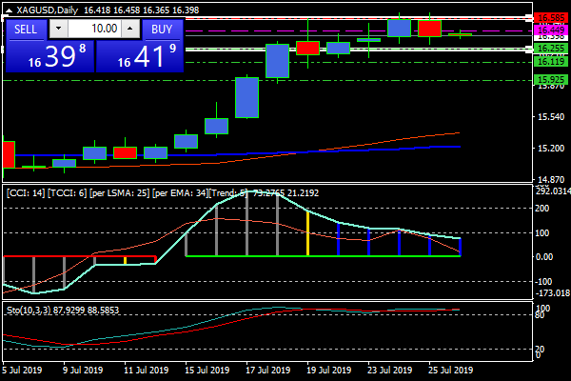Click the yellow CCI histogram bar
This screenshot has width=571, height=381.
click(x=307, y=233)
